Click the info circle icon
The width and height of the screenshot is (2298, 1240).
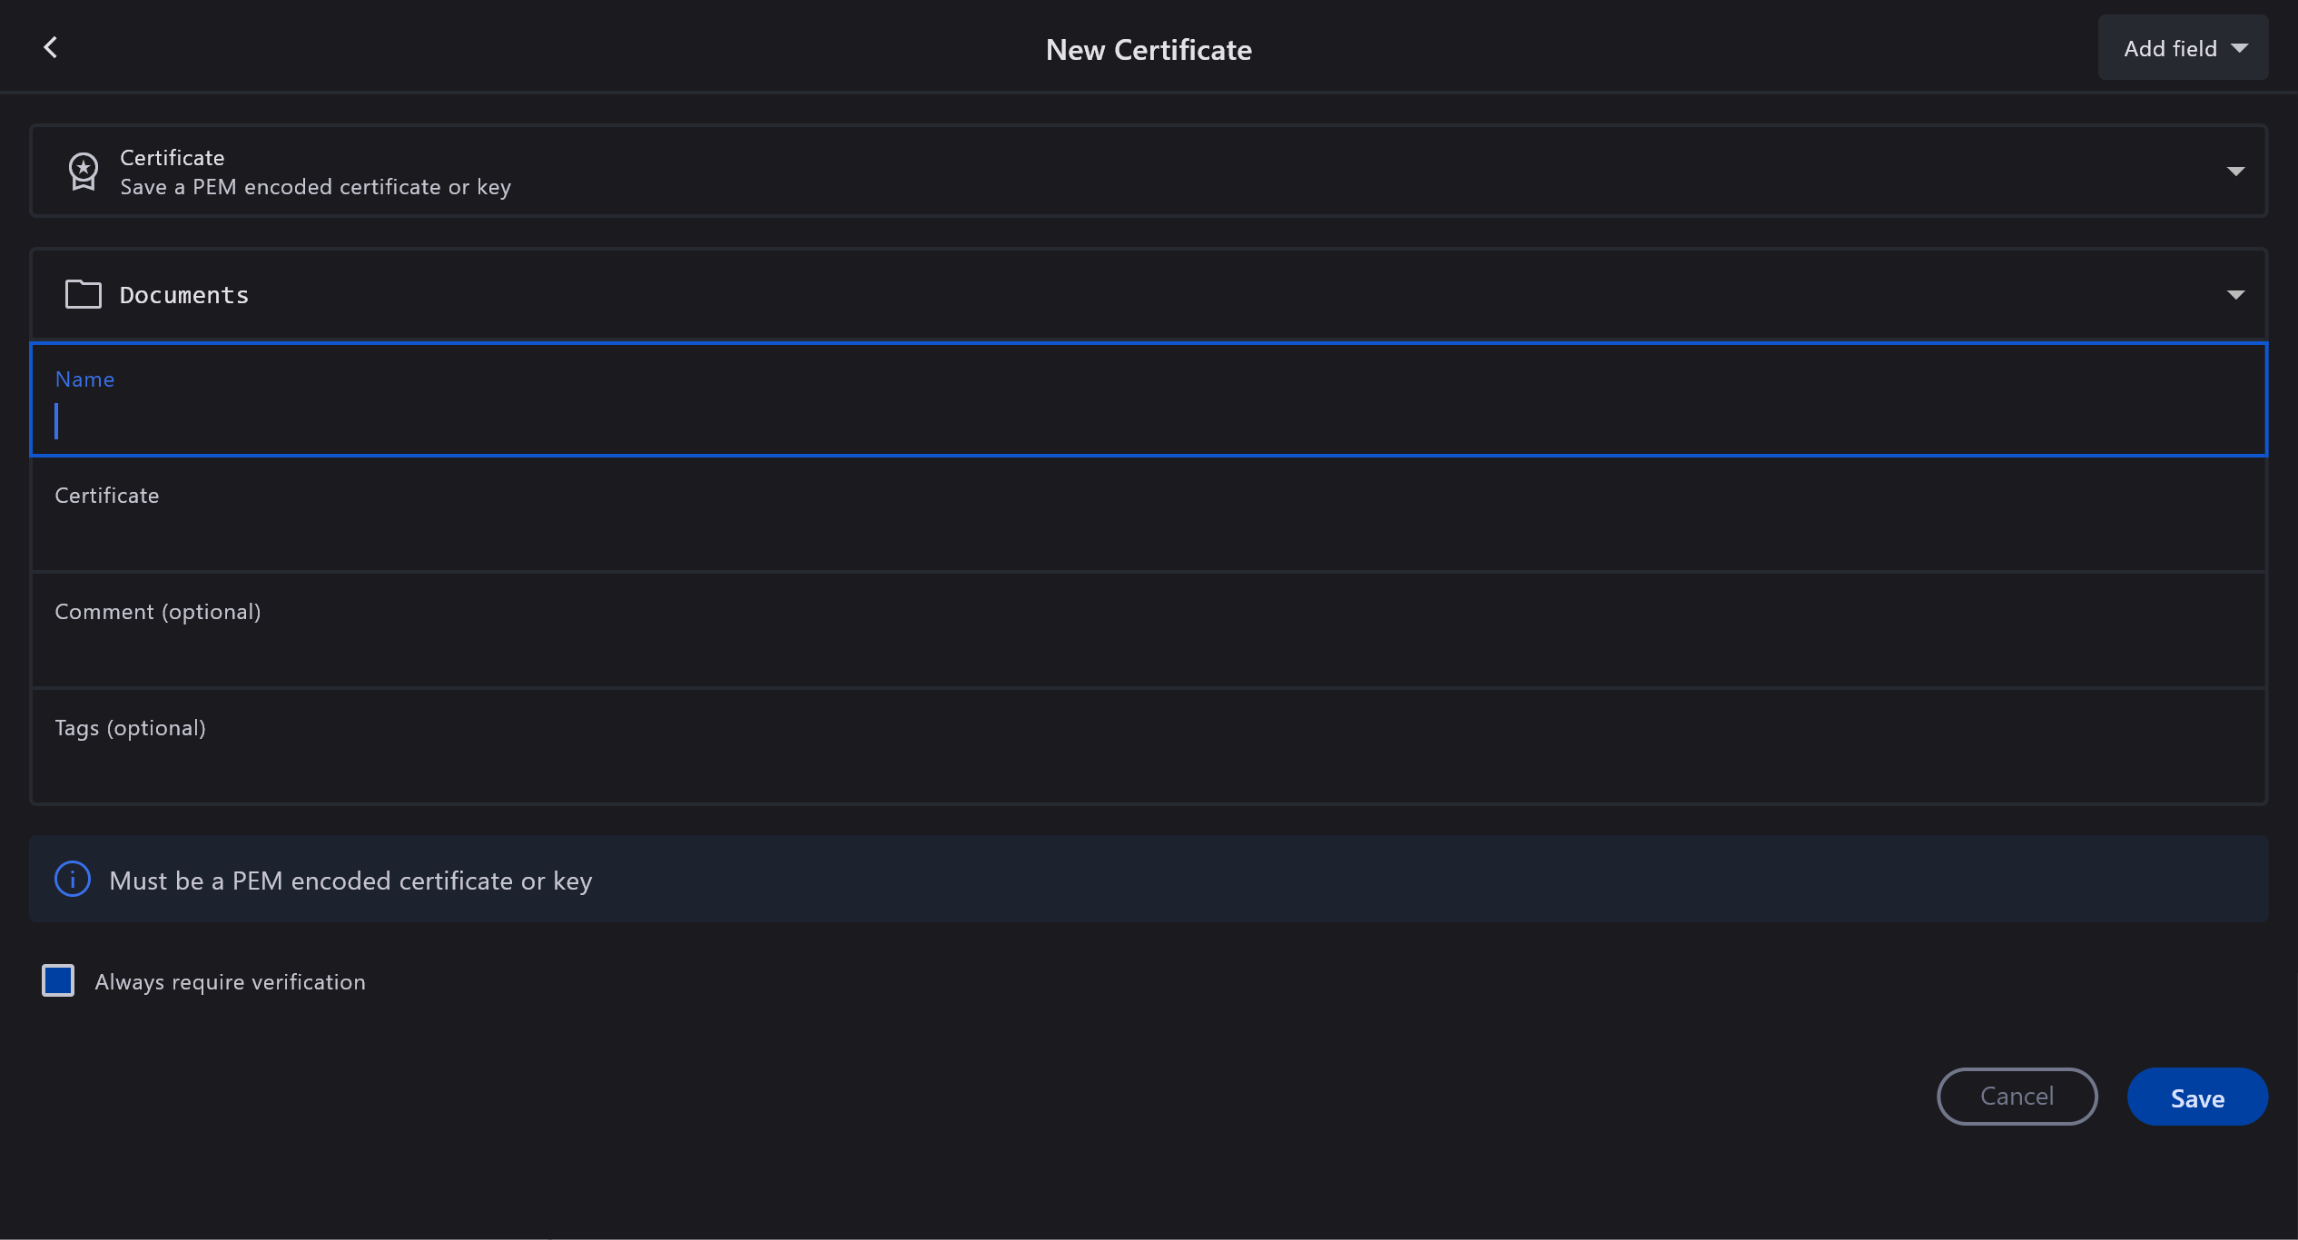coord(73,879)
